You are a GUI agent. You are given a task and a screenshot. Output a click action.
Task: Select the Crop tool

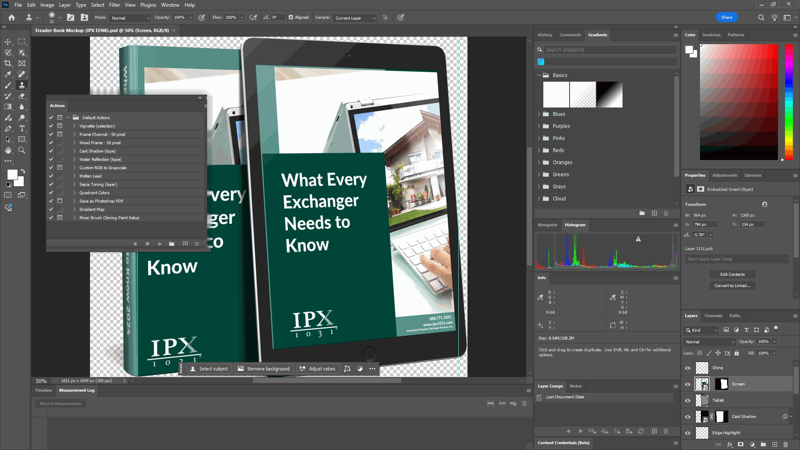(8, 63)
